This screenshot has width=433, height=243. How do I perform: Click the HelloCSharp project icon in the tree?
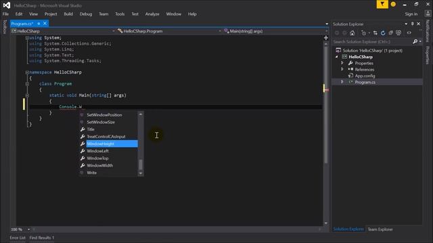pos(344,57)
